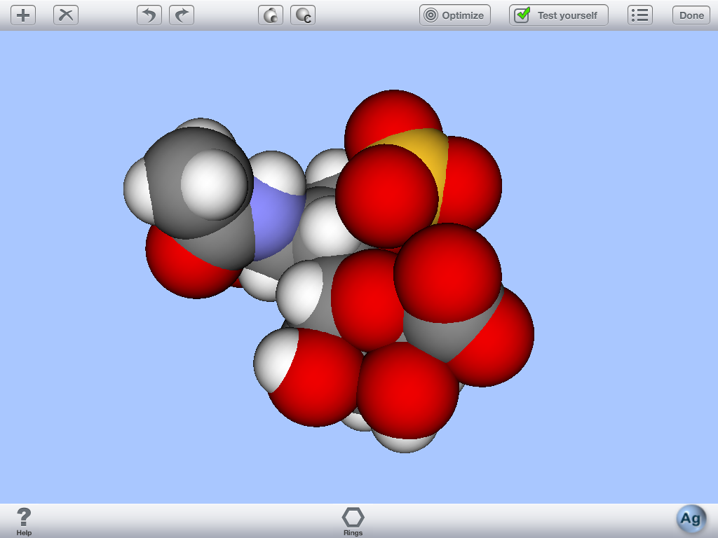Select the add hydrogens icon
Image resolution: width=718 pixels, height=538 pixels.
[271, 15]
